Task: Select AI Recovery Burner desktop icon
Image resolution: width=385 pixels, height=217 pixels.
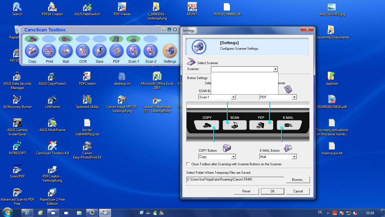Action: 17,102
